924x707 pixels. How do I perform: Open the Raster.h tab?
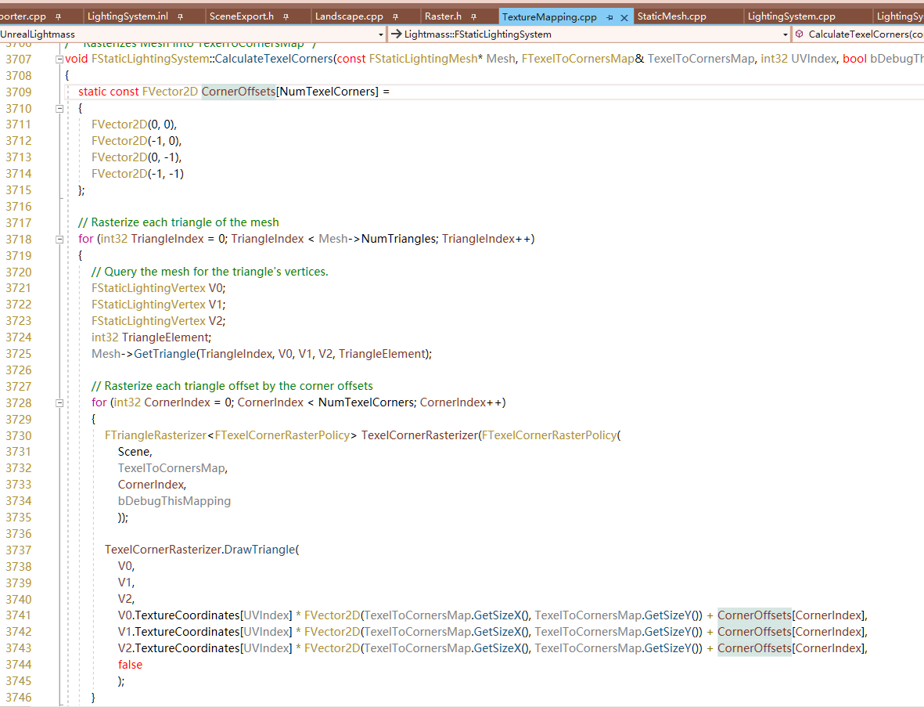coord(443,16)
